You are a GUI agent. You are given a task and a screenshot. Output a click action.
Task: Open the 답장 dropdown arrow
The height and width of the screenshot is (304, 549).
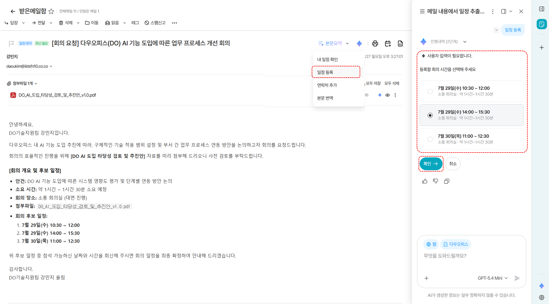[23, 23]
